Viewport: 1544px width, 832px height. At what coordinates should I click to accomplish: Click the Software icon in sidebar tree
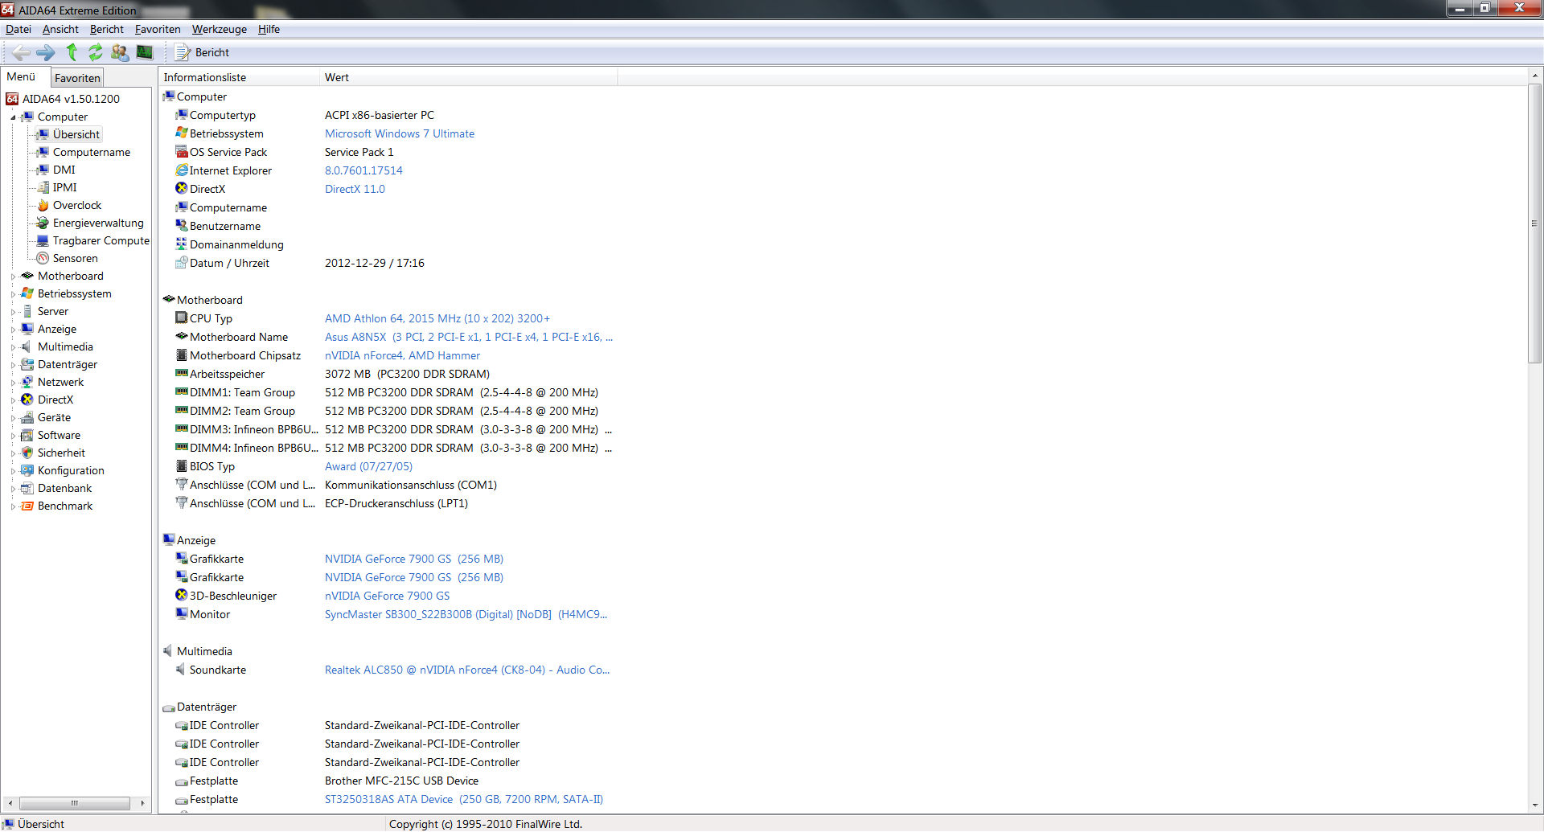coord(27,435)
